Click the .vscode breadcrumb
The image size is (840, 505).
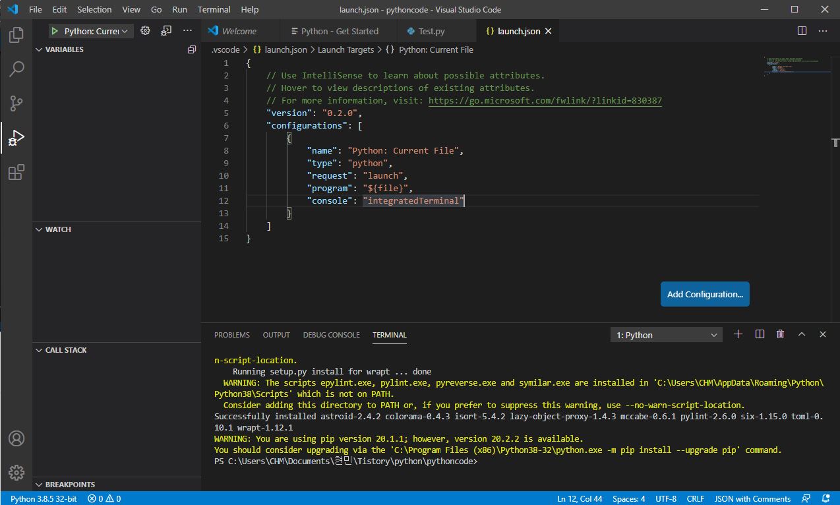coord(225,49)
